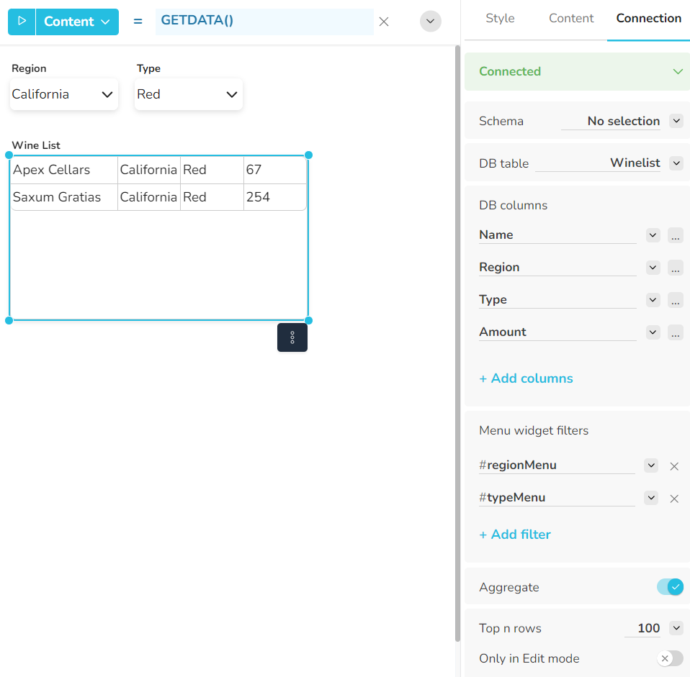Expand the formula bar with round chevron button
The height and width of the screenshot is (677, 690).
[x=431, y=22]
